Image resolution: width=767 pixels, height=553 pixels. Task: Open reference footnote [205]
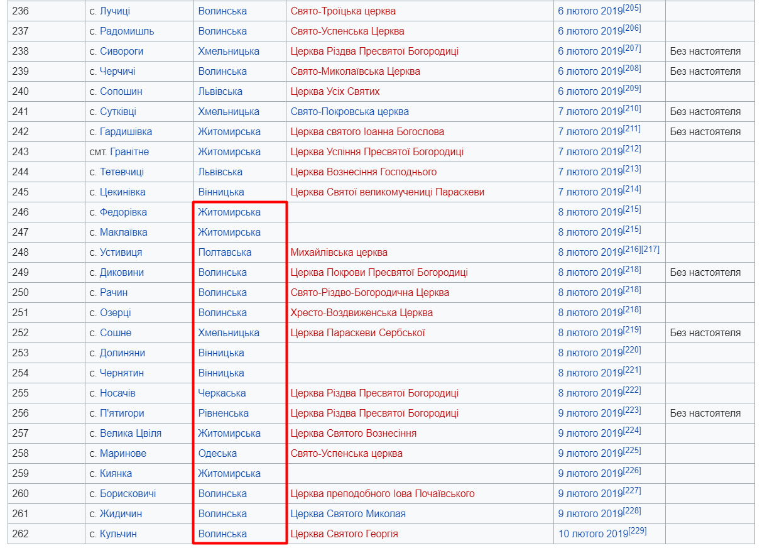[632, 8]
